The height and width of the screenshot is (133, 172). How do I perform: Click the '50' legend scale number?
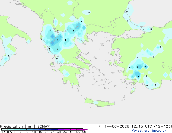(84, 132)
